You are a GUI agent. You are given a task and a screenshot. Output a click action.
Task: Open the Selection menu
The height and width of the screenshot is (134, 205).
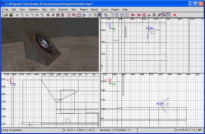(34, 10)
